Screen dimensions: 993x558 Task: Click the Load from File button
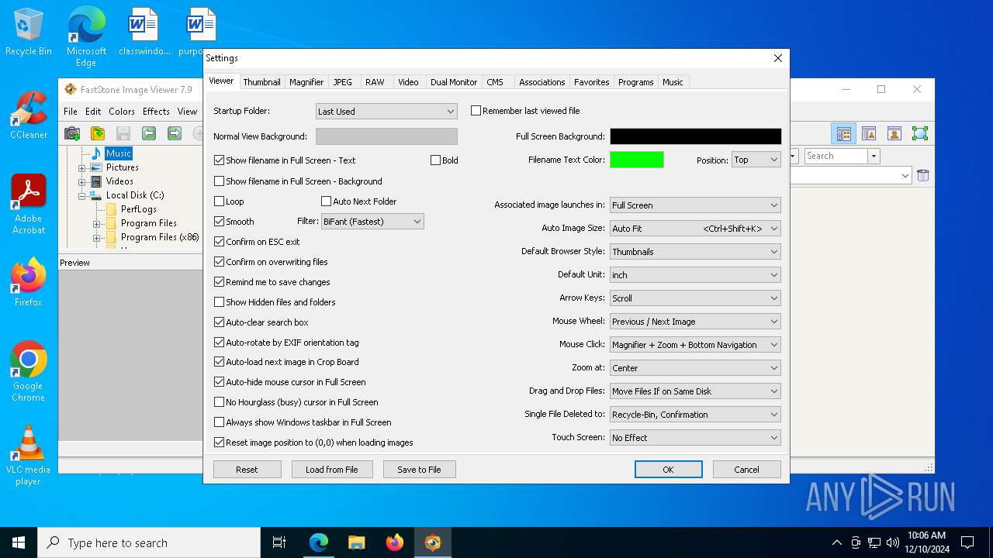[x=332, y=470]
